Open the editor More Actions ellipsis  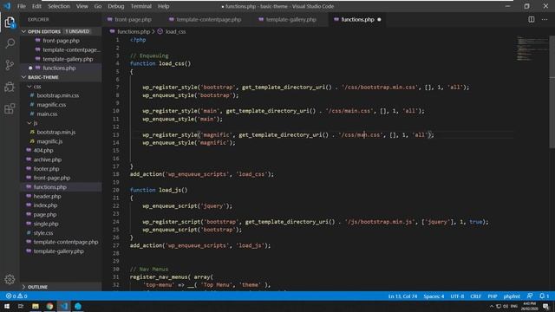545,19
